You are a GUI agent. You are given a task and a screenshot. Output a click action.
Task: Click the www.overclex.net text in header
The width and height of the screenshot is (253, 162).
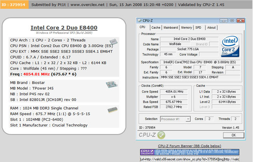coord(87,5)
